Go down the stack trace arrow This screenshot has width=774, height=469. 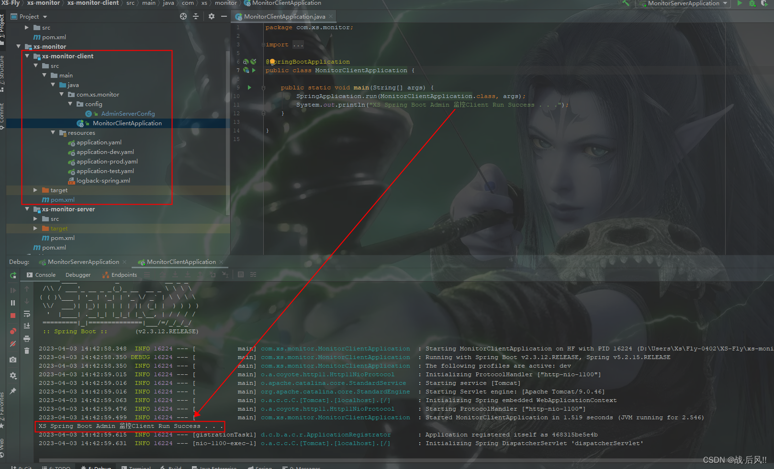[27, 301]
